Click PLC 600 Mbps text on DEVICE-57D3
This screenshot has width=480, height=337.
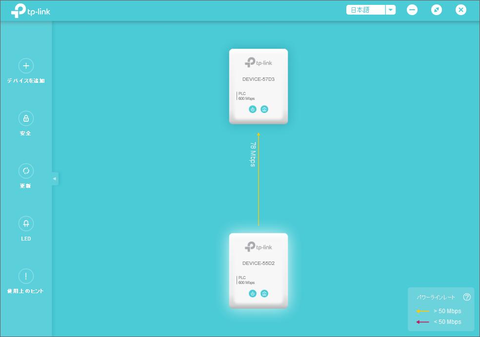tap(246, 96)
